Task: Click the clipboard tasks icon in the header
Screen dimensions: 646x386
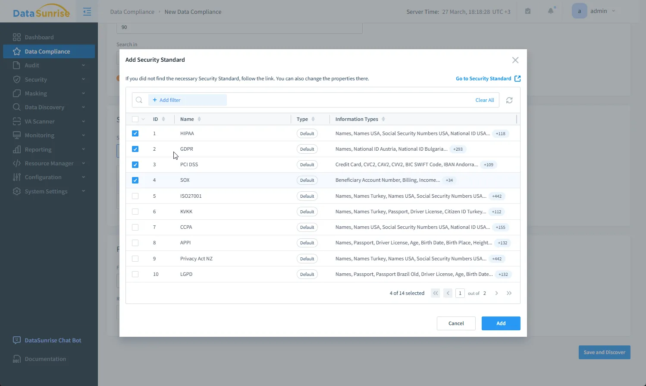Action: pos(528,11)
